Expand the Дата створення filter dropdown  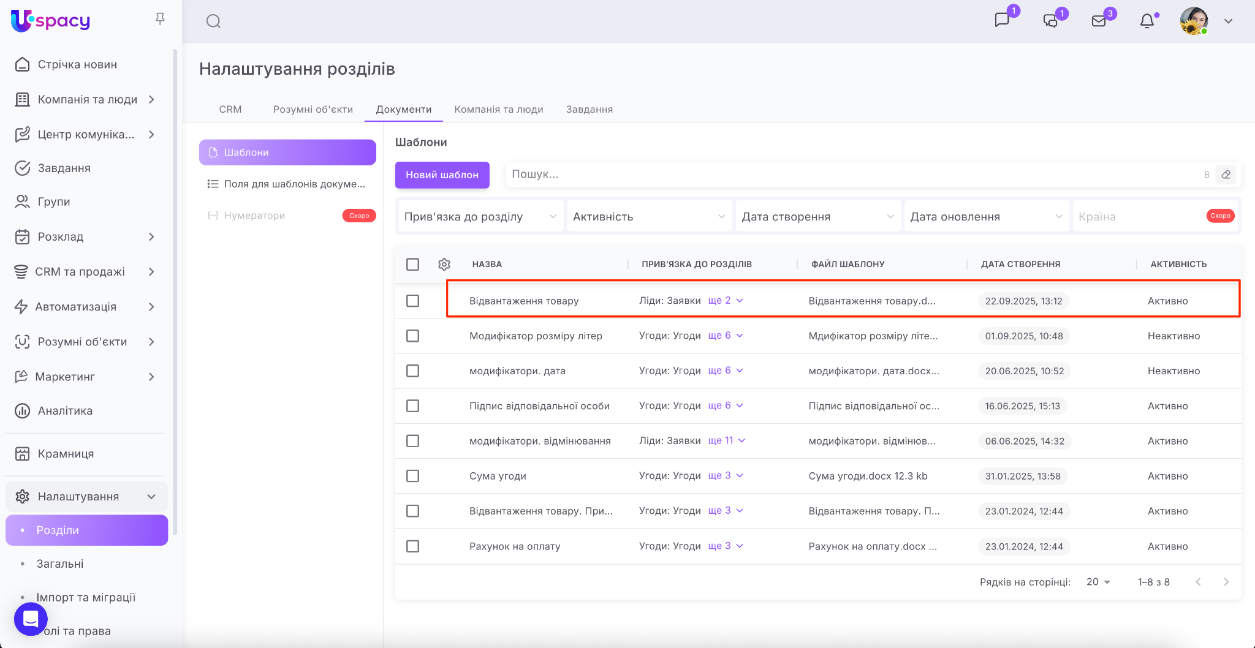click(x=817, y=217)
